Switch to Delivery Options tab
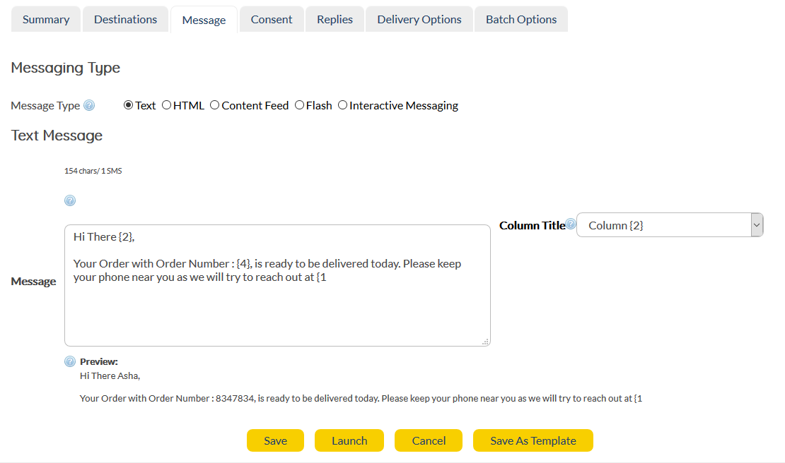This screenshot has width=785, height=463. [x=419, y=19]
